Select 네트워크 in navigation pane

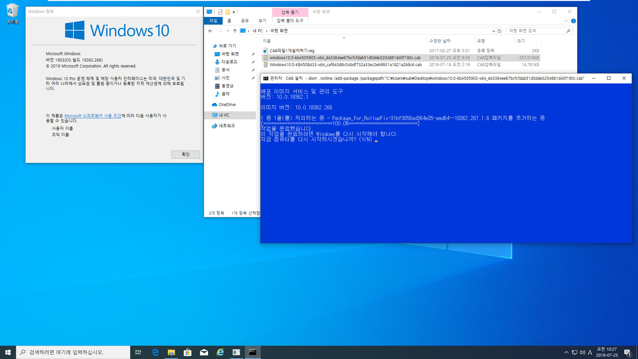tap(227, 126)
